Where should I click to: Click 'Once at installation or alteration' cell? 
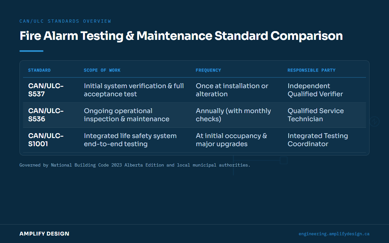[x=232, y=90]
